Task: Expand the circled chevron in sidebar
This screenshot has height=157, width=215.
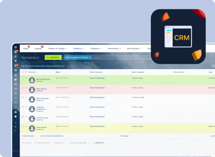Action: [15, 116]
